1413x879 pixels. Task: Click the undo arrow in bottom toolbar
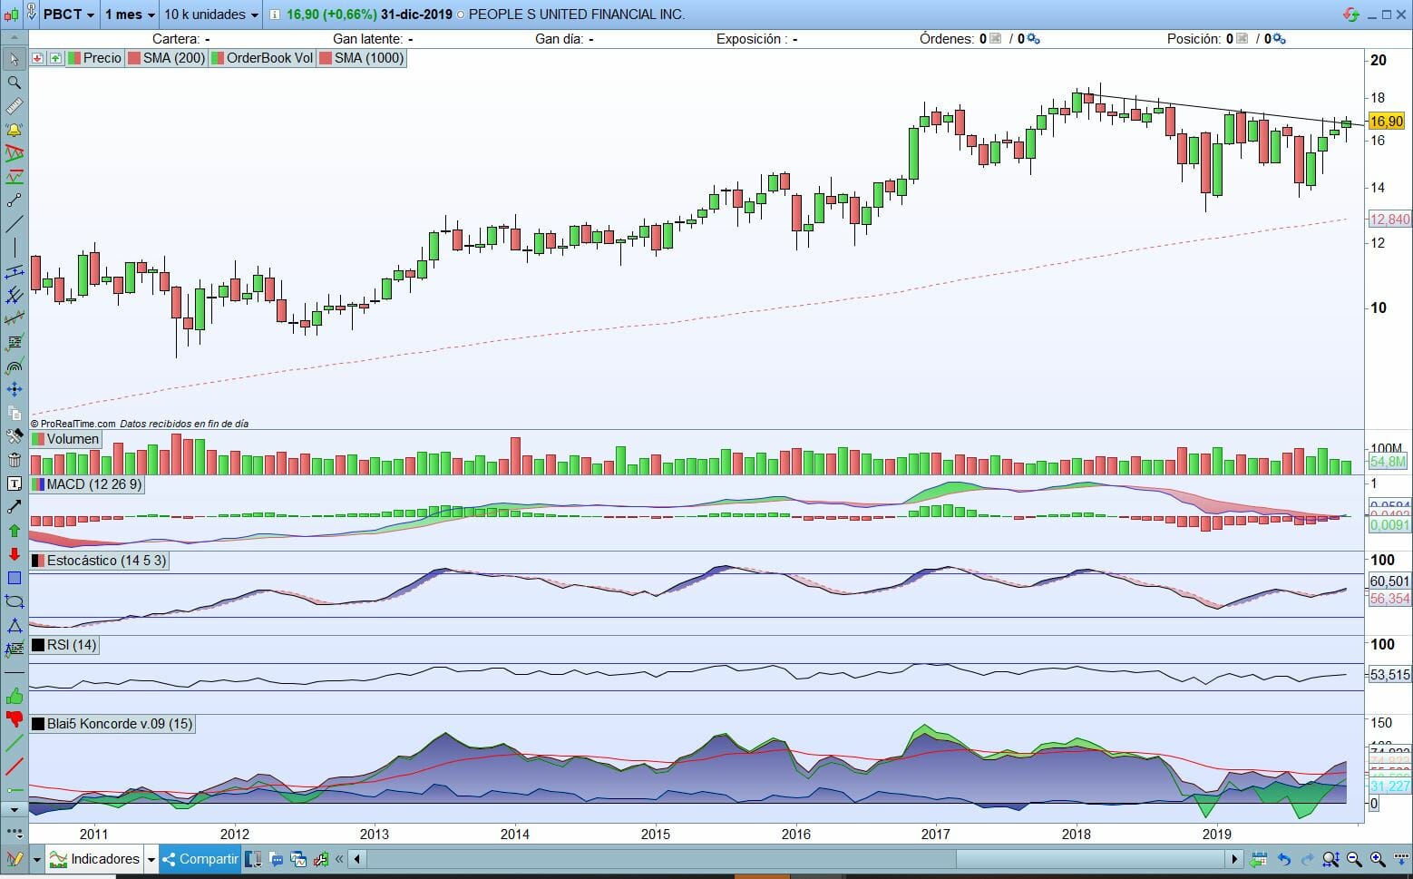(x=1283, y=859)
